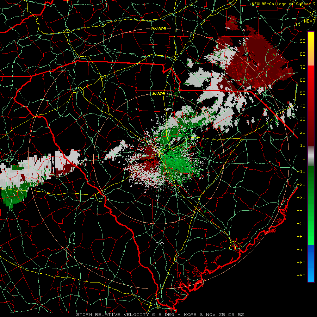Click the 70 value on velocity scale
This screenshot has width=317, height=317.
tap(303, 67)
